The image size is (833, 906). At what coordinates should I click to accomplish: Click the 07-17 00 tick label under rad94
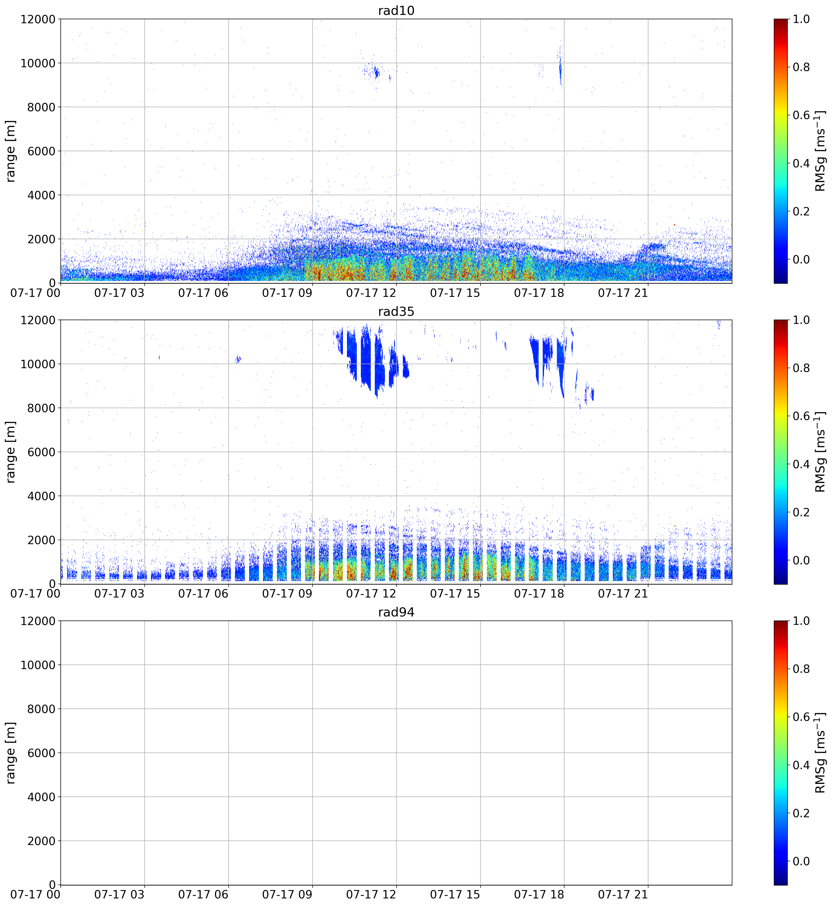tap(35, 895)
